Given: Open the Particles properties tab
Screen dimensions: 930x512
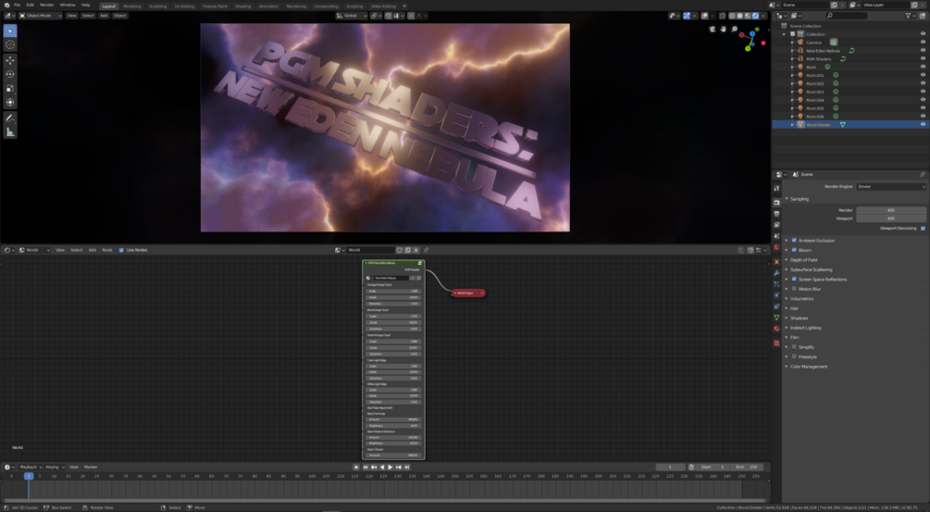Looking at the screenshot, I should click(x=776, y=284).
